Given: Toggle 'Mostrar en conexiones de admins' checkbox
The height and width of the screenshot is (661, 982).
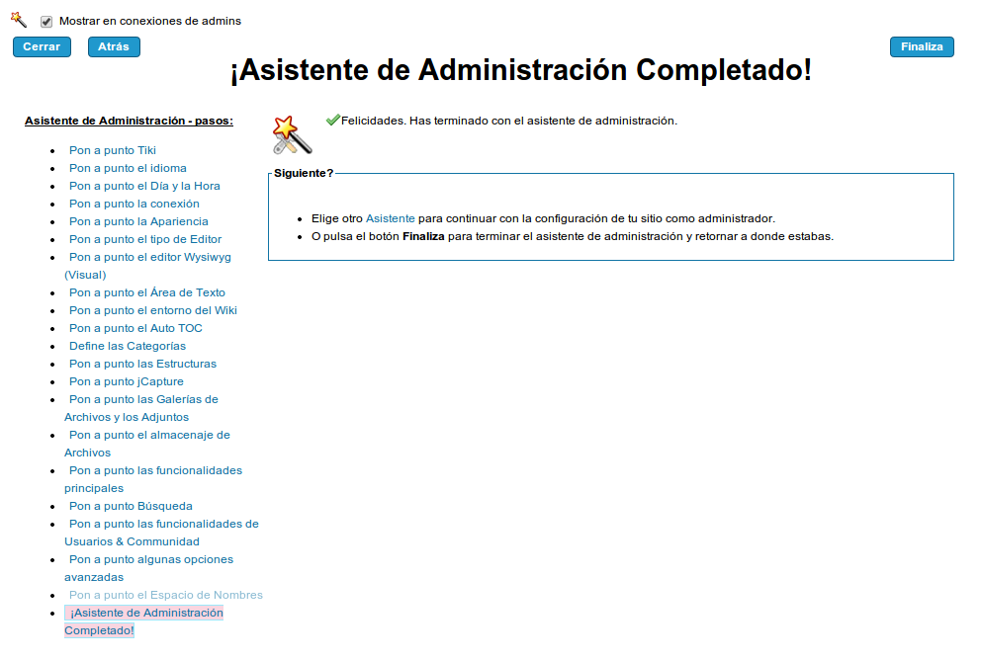Looking at the screenshot, I should click(x=46, y=22).
